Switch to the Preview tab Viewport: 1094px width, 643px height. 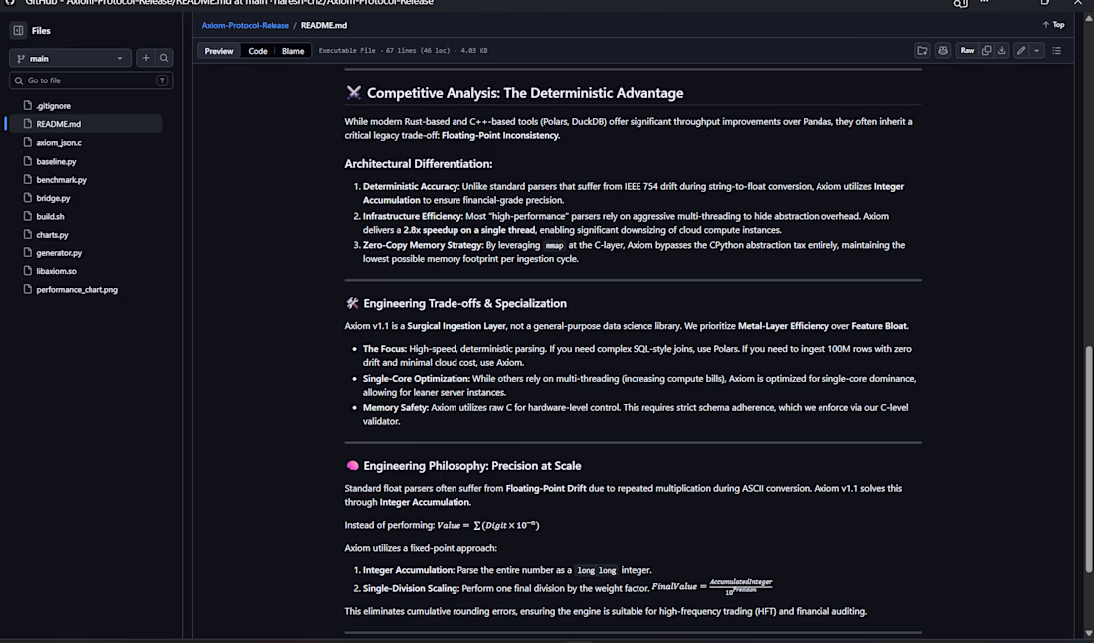tap(219, 51)
